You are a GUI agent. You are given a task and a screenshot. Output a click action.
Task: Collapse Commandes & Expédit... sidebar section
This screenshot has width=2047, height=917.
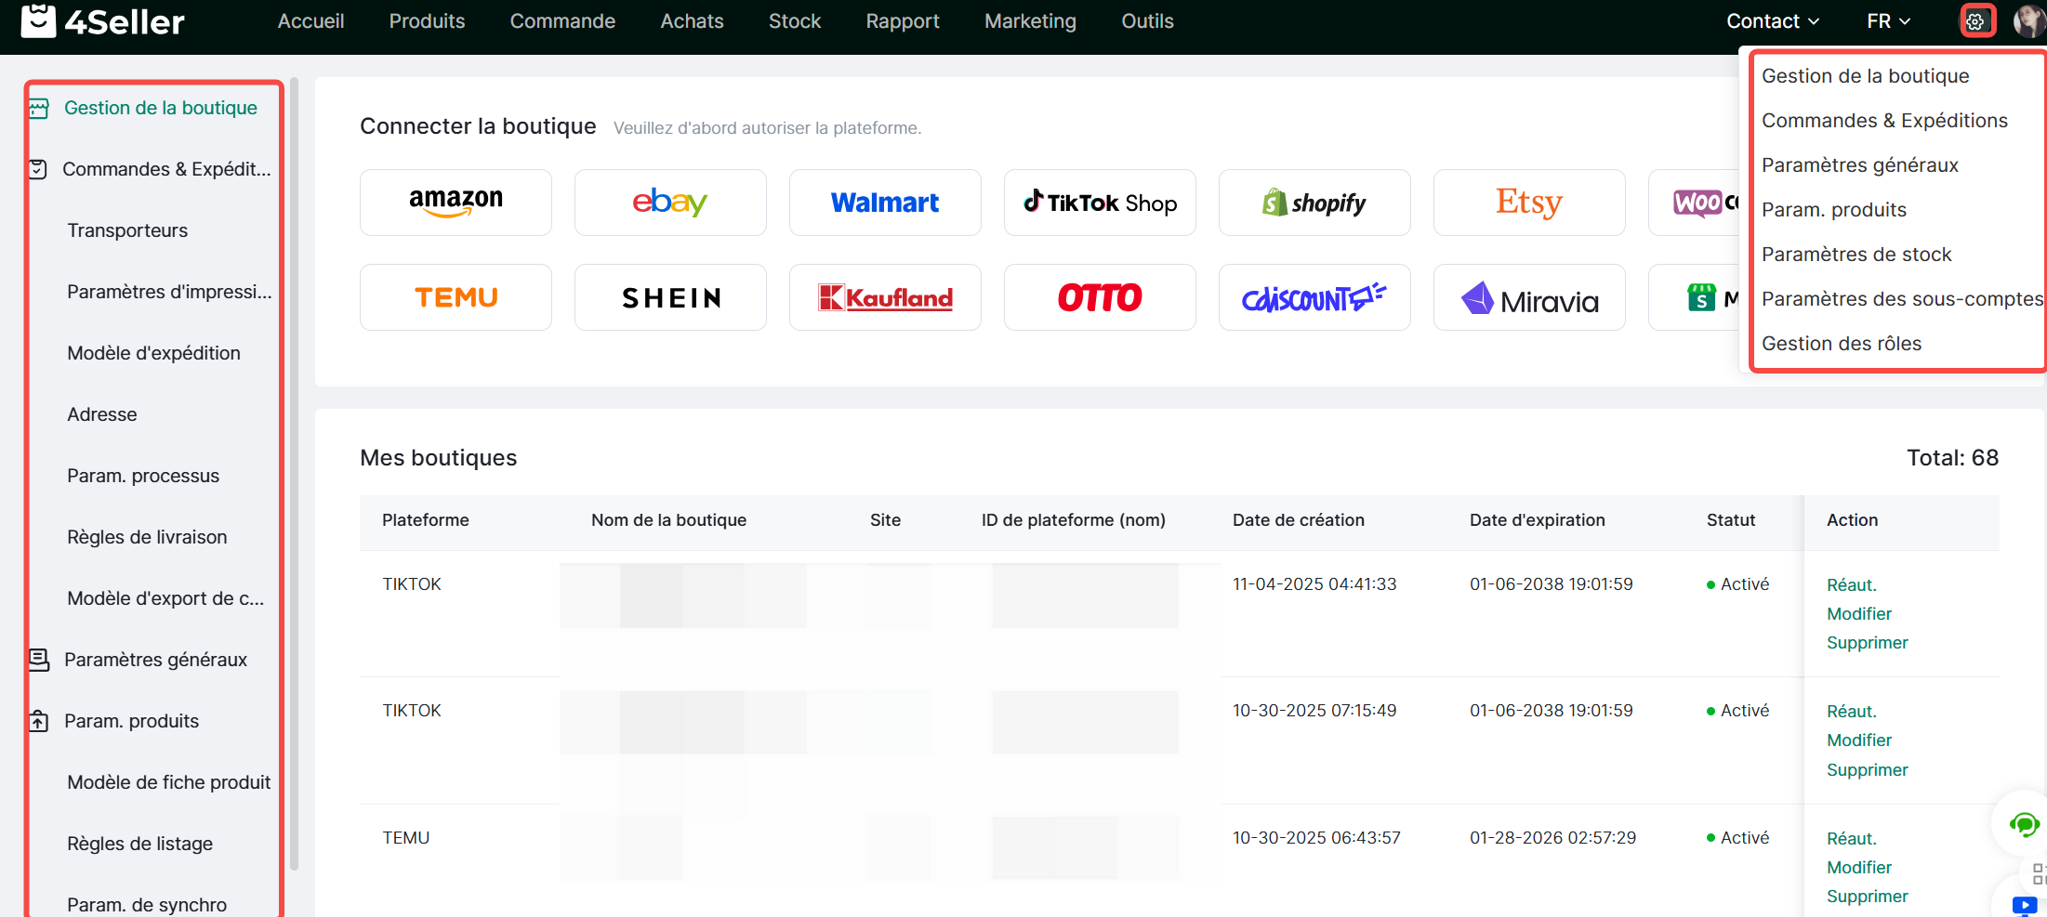165,169
